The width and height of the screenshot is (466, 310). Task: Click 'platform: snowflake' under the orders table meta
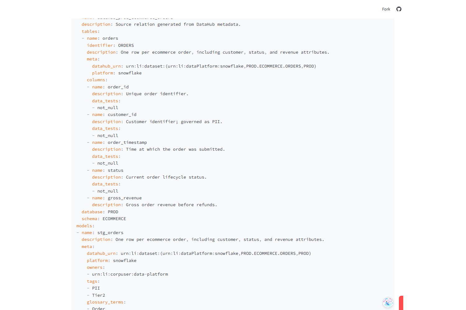pyautogui.click(x=117, y=73)
